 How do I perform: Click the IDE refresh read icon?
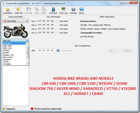click(x=58, y=51)
